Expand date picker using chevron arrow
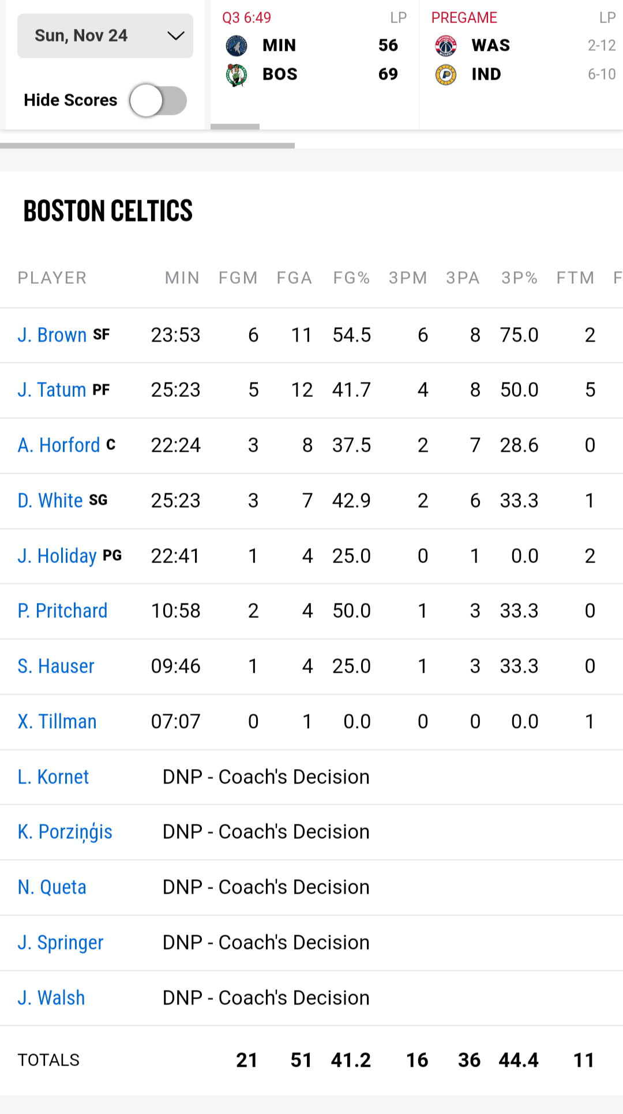Image resolution: width=623 pixels, height=1114 pixels. point(175,36)
